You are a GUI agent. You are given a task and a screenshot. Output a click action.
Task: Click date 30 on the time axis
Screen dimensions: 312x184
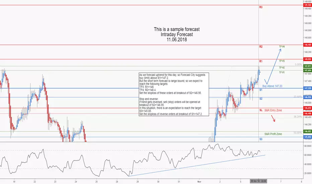point(158,182)
